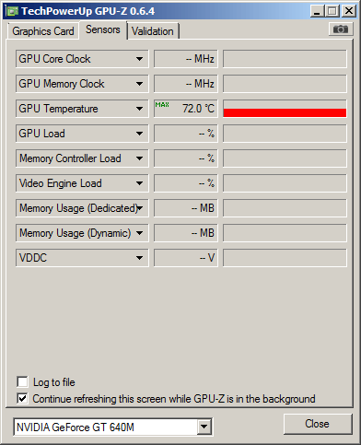Minimize the GPU-Z window
361x445 pixels.
(317, 11)
